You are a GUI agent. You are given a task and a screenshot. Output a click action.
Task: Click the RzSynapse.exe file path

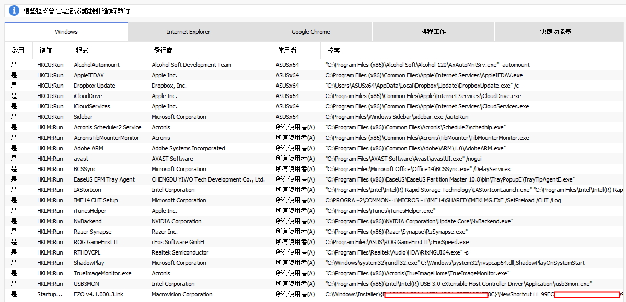click(397, 232)
